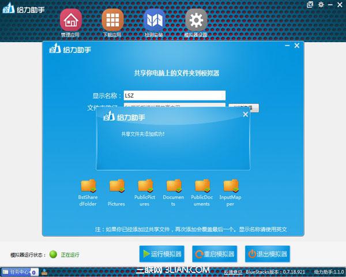Click 重启模拟器 button
346x277 pixels.
point(215,254)
